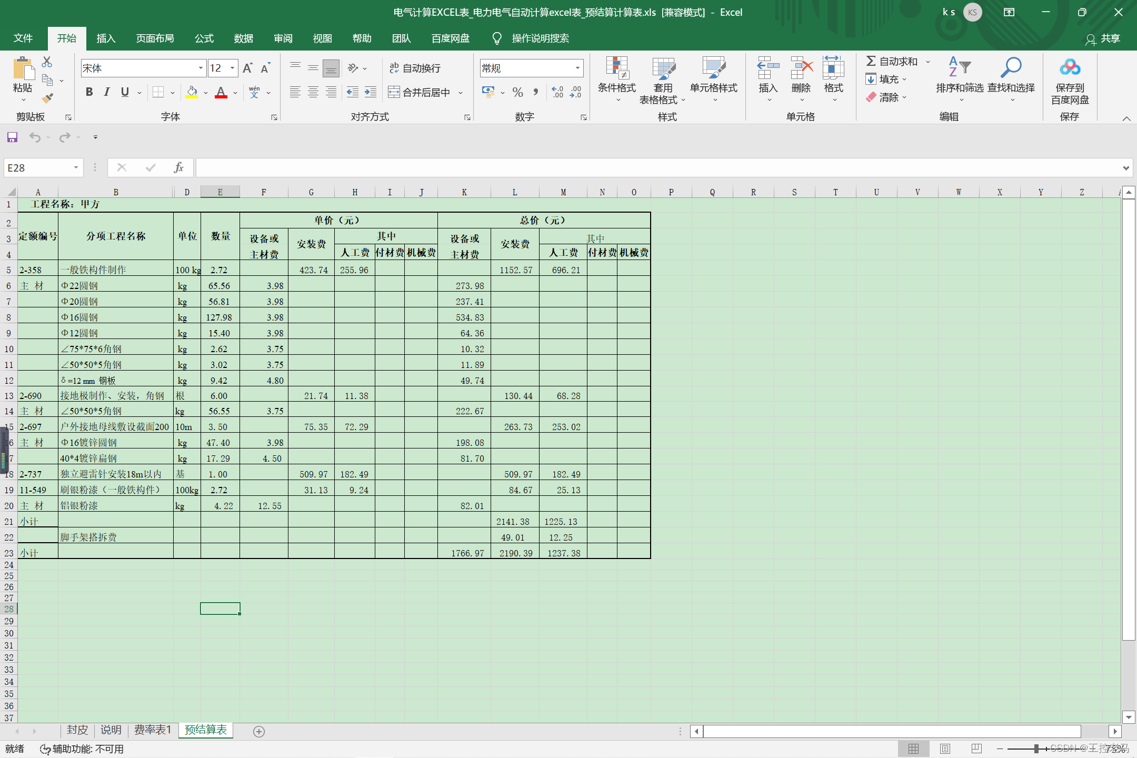
Task: Switch to the 费率表1 sheet tab
Action: pyautogui.click(x=152, y=730)
